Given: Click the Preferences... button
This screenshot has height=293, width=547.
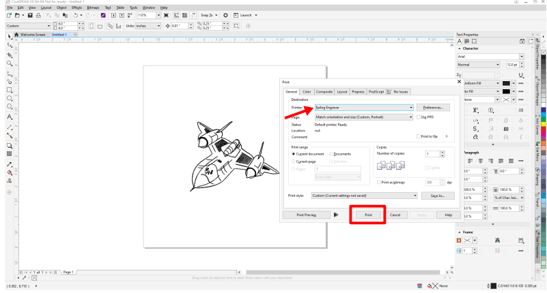Looking at the screenshot, I should (x=433, y=108).
